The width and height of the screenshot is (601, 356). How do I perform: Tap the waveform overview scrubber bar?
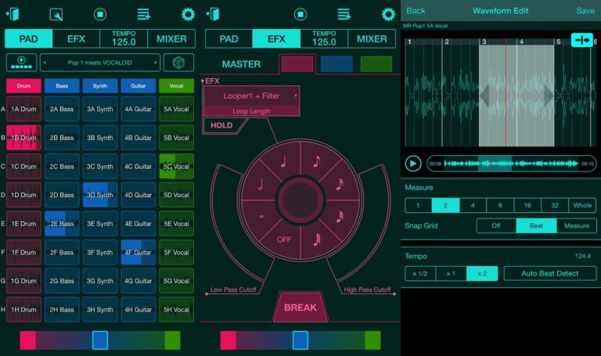click(511, 164)
